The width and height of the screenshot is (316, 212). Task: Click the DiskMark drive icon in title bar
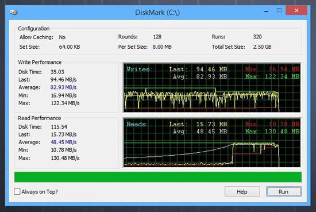[14, 12]
